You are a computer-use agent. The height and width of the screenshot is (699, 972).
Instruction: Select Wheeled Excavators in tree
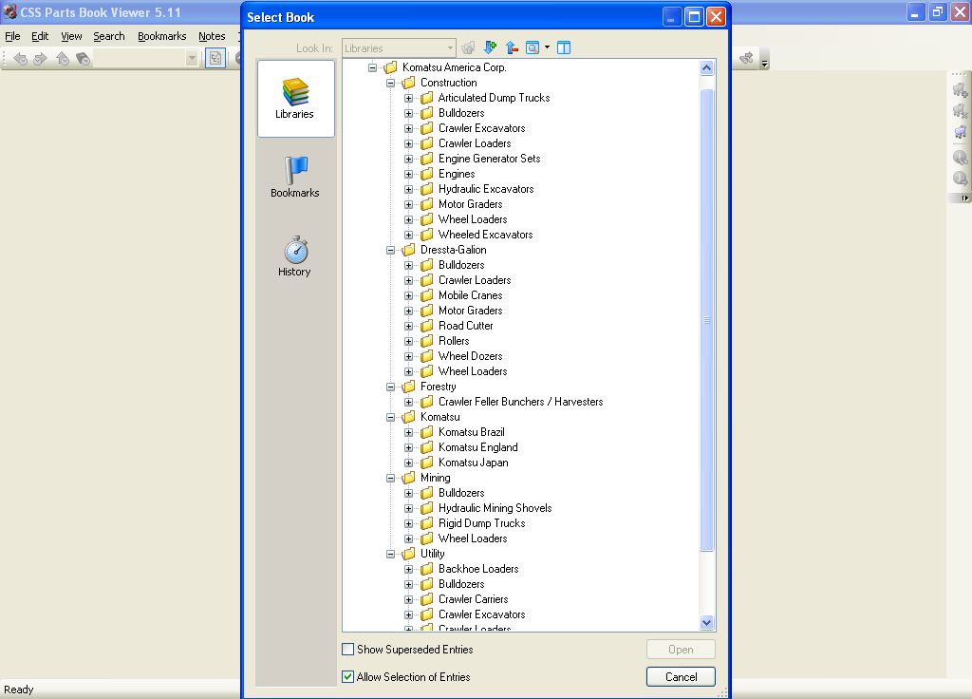point(485,235)
